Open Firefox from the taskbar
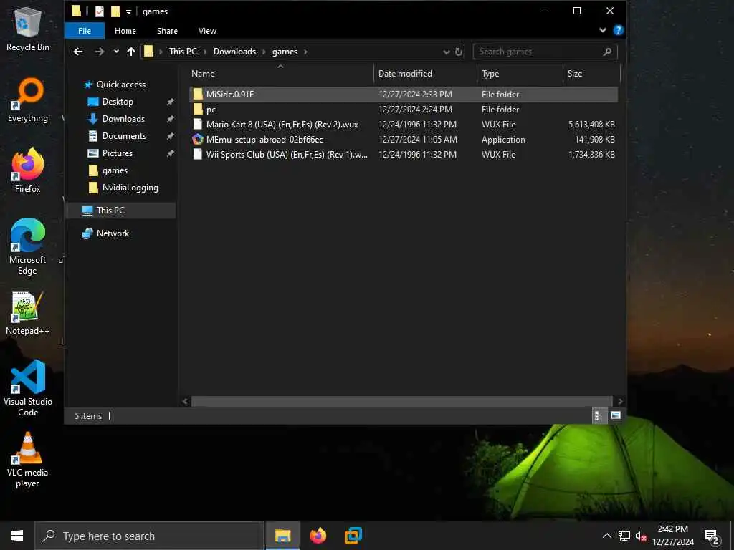The width and height of the screenshot is (734, 550). [318, 536]
